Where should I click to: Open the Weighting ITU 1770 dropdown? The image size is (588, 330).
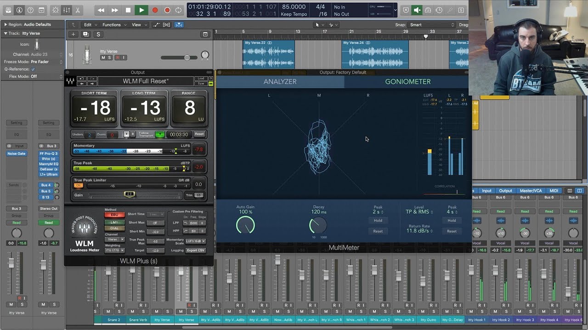pyautogui.click(x=114, y=251)
